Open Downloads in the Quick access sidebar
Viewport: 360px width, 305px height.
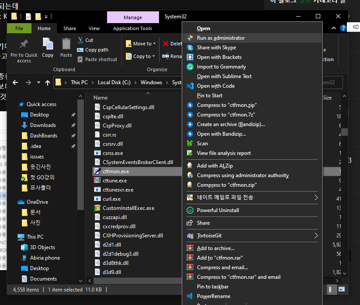[x=43, y=125]
